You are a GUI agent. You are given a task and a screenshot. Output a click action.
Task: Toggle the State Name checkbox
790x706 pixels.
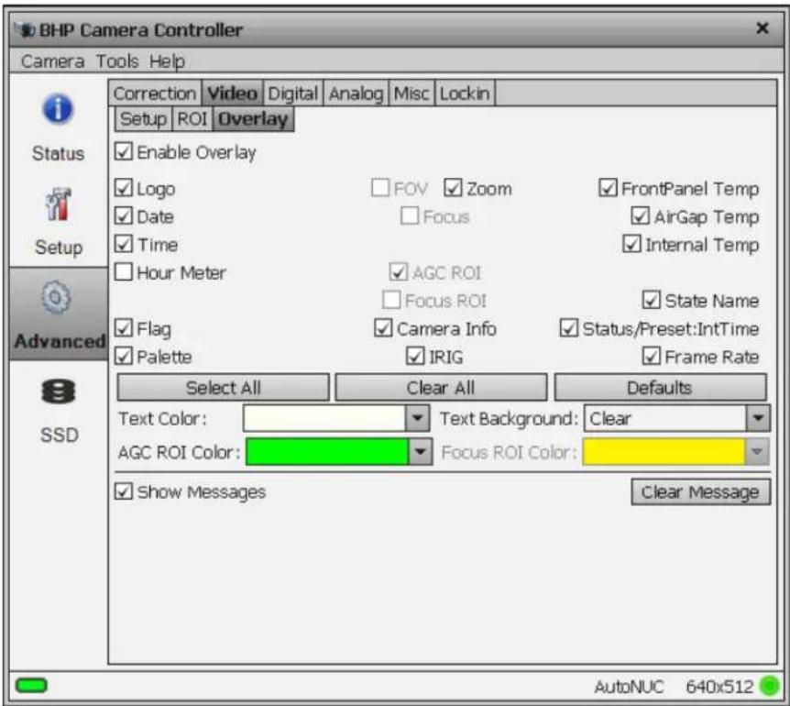[652, 300]
